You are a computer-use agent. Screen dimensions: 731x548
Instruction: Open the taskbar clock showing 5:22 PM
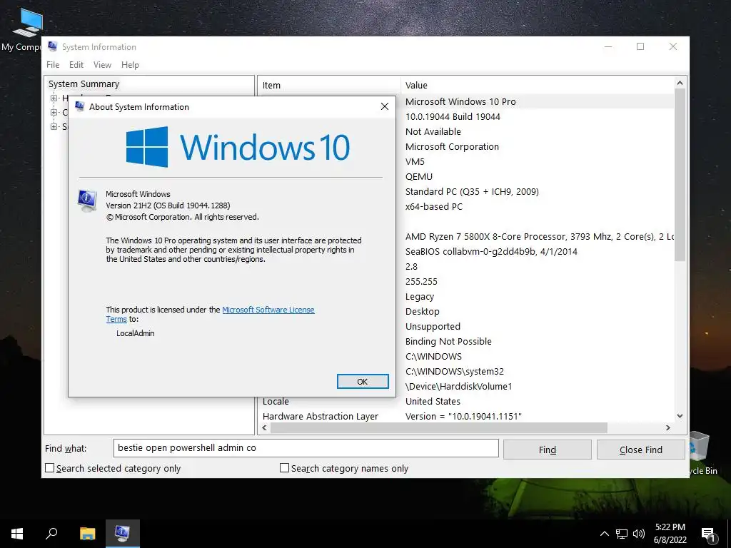pyautogui.click(x=670, y=534)
